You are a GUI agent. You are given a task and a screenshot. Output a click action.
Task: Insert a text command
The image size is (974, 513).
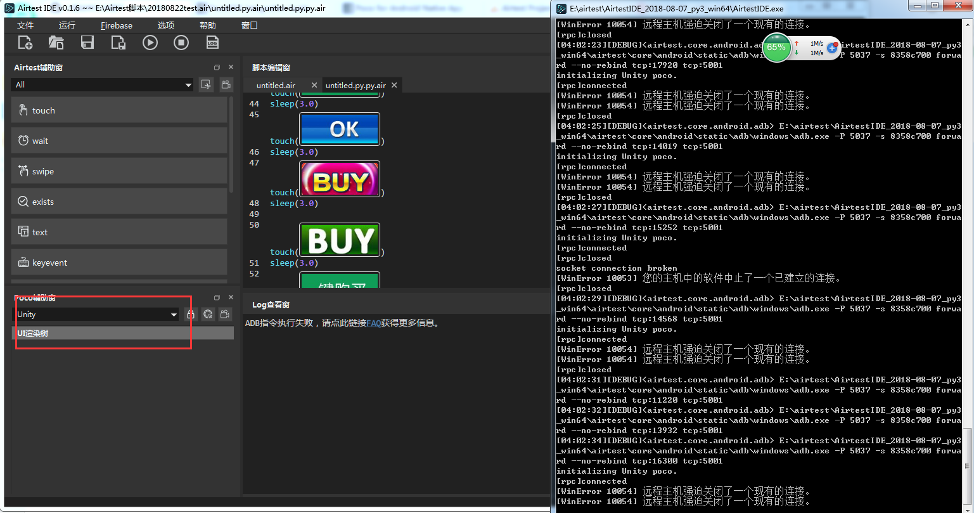pyautogui.click(x=119, y=232)
